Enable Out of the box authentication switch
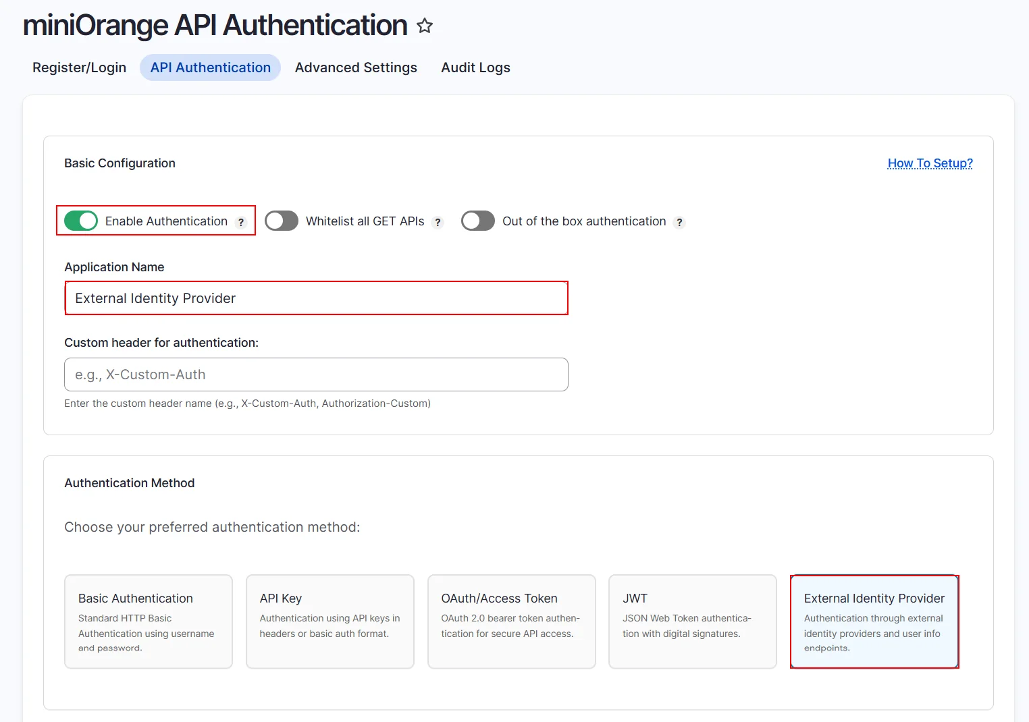Screen dimensions: 1029x722 (x=478, y=221)
